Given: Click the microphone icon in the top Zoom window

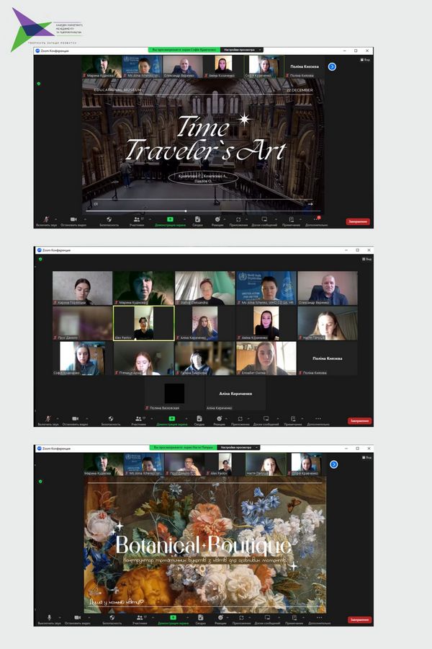Looking at the screenshot, I should tap(48, 218).
